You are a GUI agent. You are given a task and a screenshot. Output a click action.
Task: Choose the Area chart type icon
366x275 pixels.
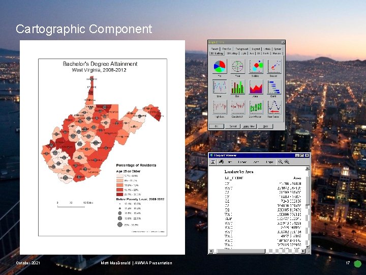coord(256,87)
